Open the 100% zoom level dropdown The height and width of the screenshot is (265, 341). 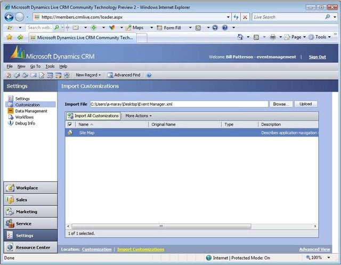point(329,258)
